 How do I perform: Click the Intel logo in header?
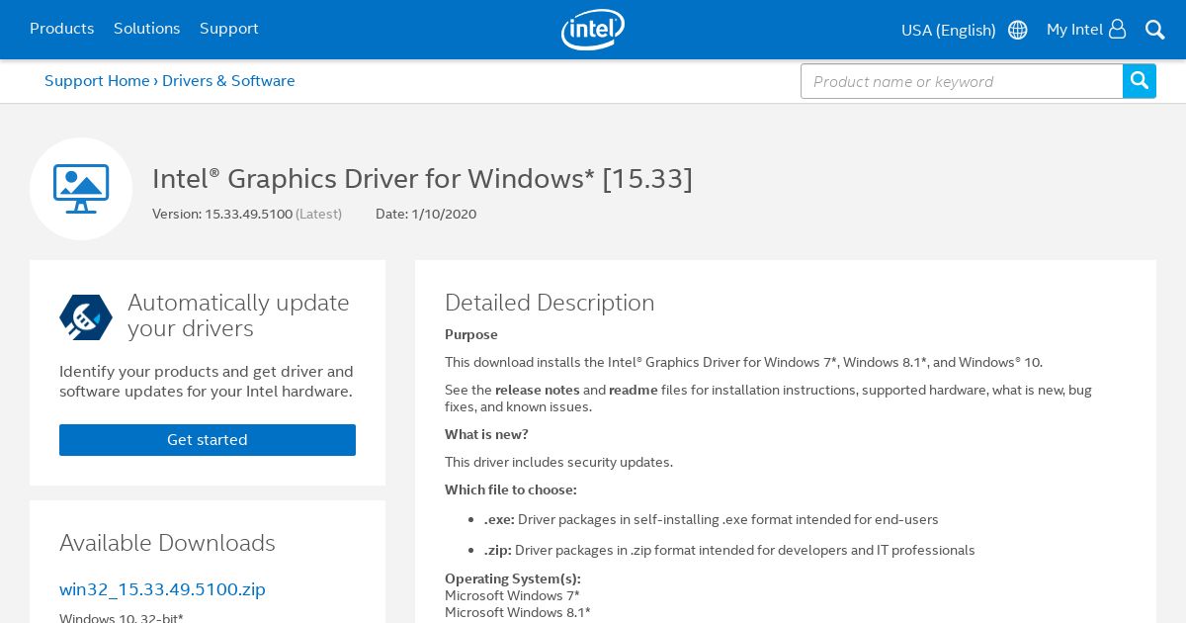pyautogui.click(x=593, y=30)
